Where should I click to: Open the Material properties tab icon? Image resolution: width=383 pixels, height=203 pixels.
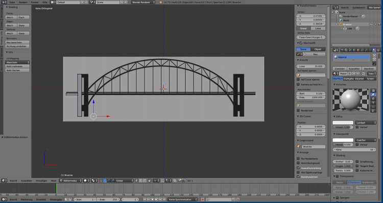click(x=374, y=50)
